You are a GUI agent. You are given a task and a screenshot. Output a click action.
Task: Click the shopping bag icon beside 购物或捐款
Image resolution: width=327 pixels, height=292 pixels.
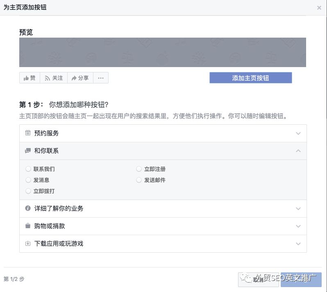[28, 226]
